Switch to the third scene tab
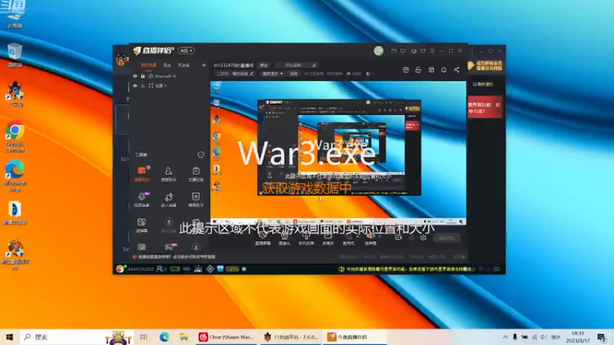The width and height of the screenshot is (614, 345). 183,65
